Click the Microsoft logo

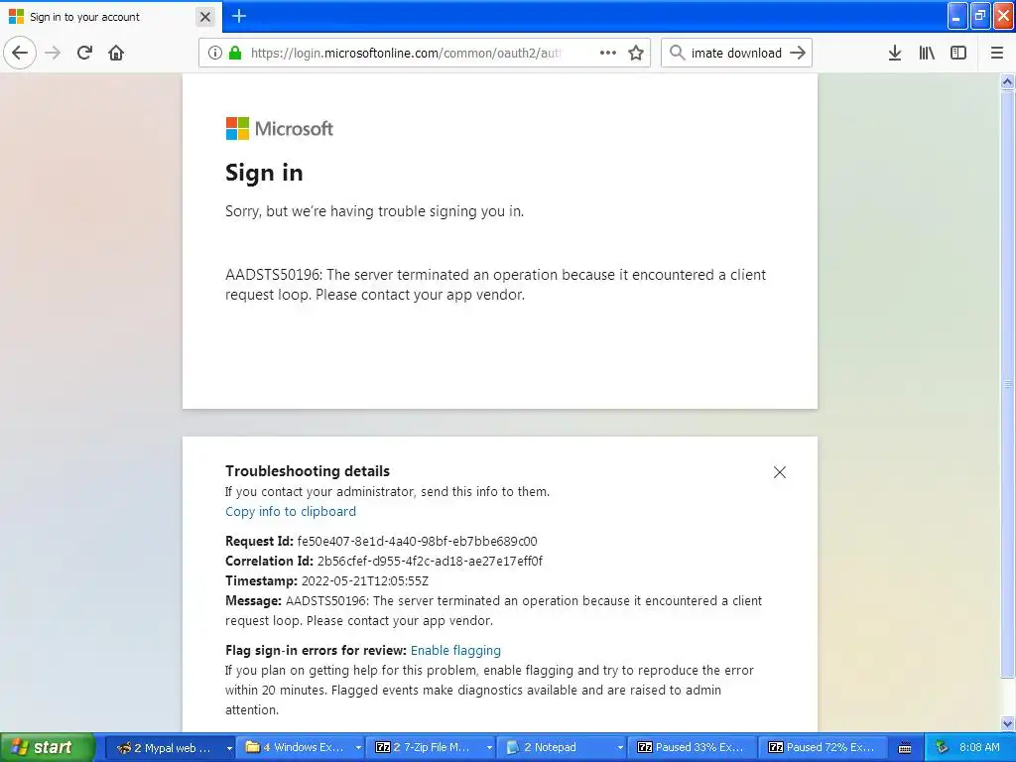point(279,128)
